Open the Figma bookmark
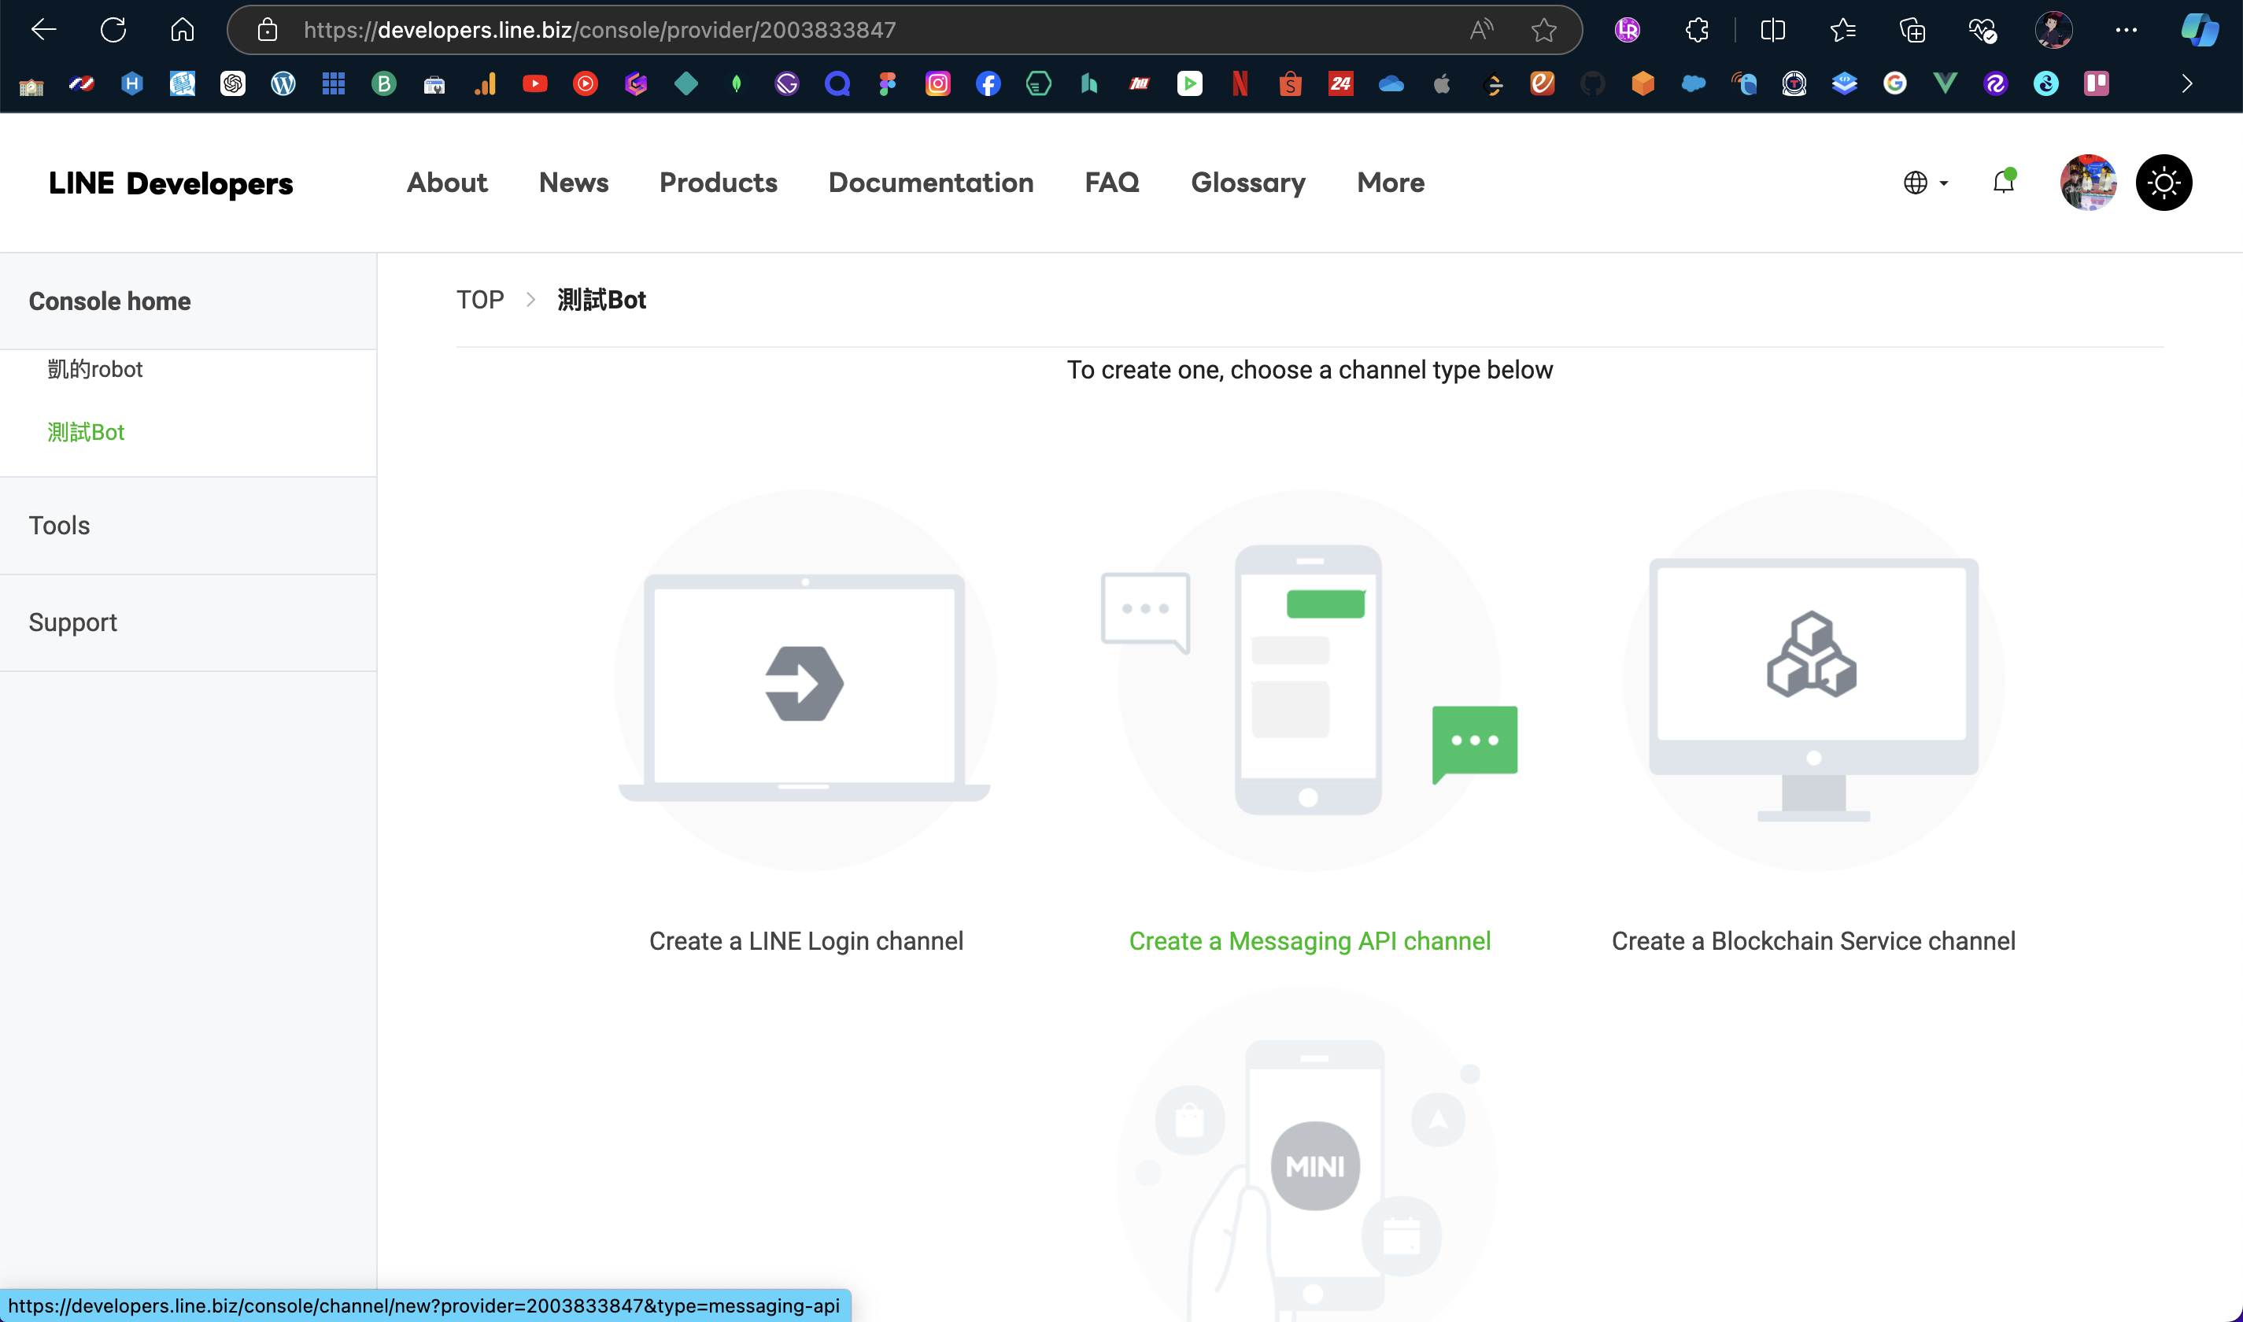Screen dimensions: 2243x1322 [887, 83]
